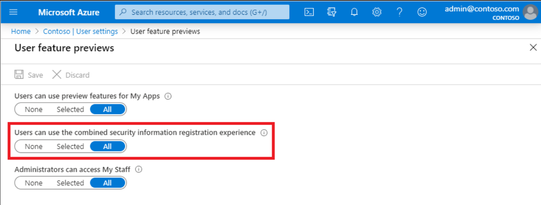541x205 pixels.
Task: Set My Apps preview features to None
Action: pyautogui.click(x=33, y=110)
